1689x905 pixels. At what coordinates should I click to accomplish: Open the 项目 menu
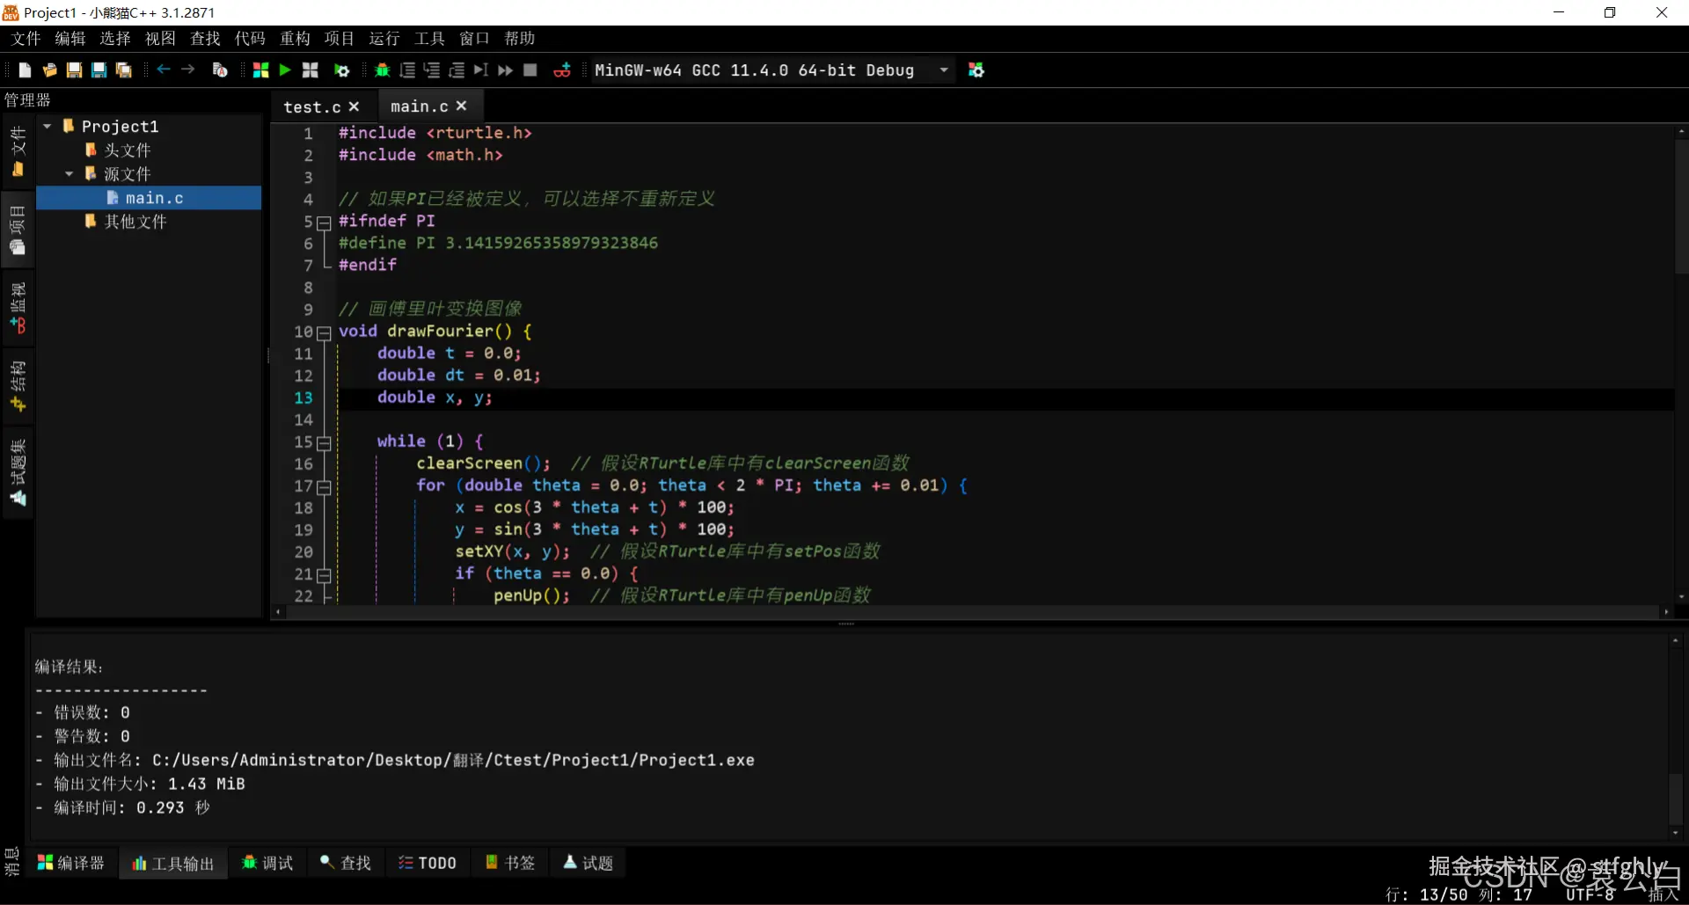339,39
